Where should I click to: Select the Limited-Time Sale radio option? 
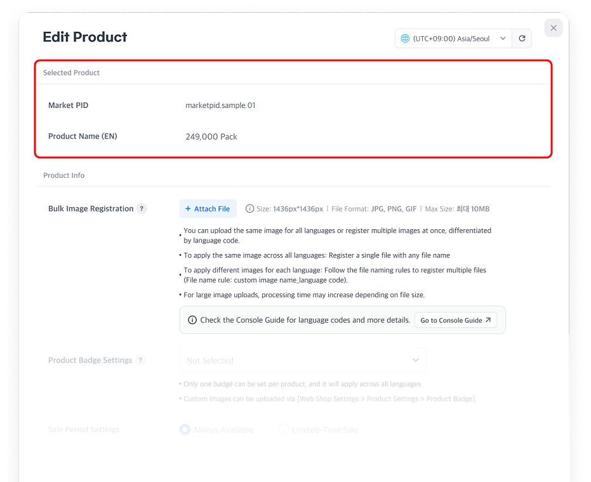284,430
